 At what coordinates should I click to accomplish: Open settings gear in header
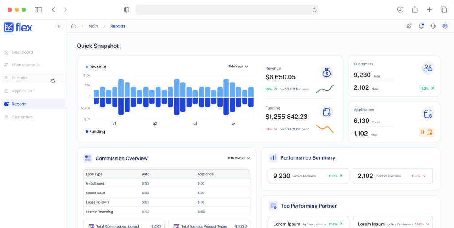tap(445, 26)
